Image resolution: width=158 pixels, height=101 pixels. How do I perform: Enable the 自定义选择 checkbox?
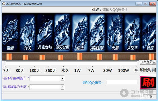coord(141,62)
